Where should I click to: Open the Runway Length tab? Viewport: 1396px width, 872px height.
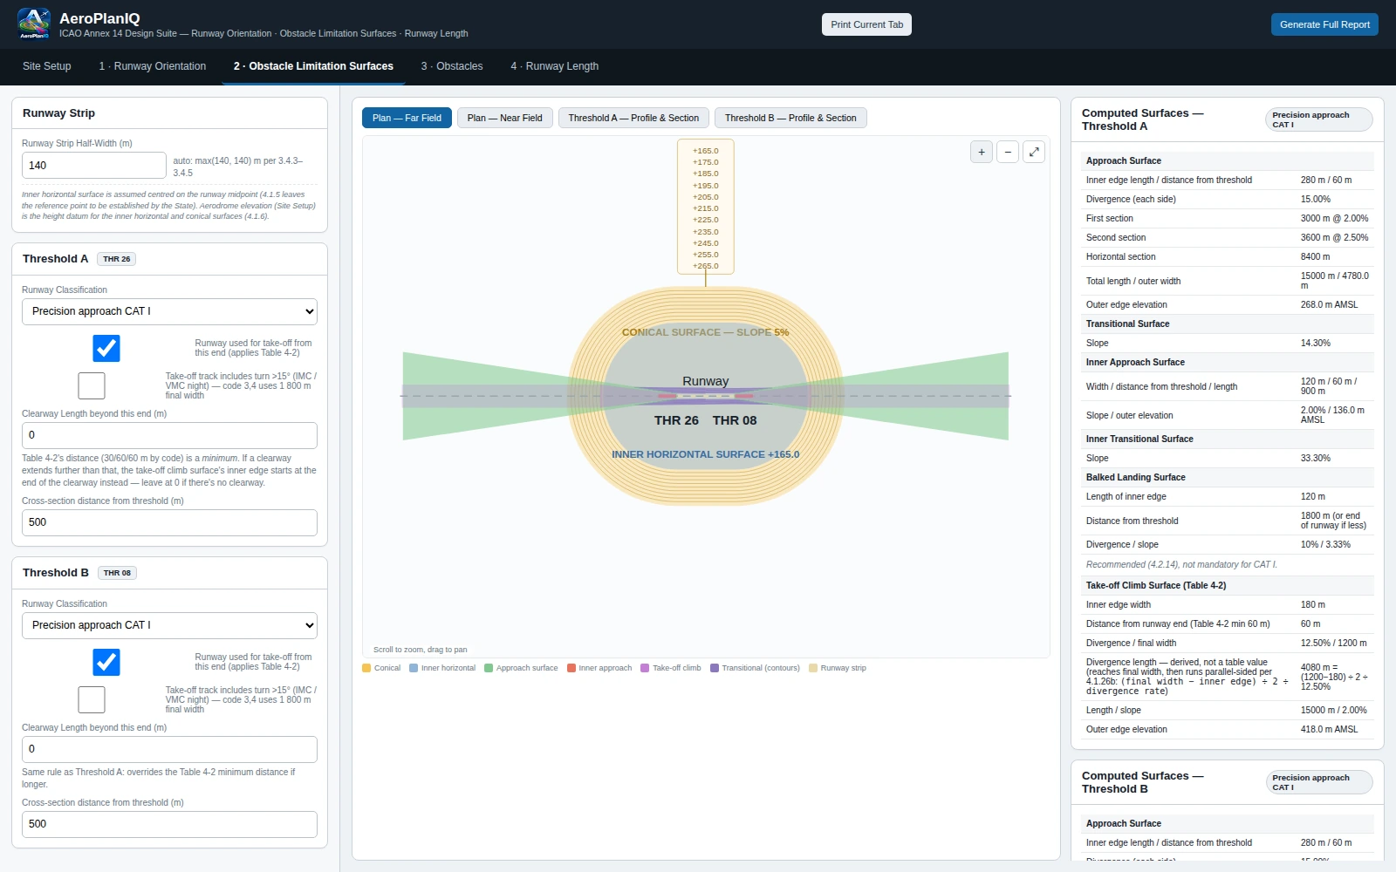coord(555,66)
